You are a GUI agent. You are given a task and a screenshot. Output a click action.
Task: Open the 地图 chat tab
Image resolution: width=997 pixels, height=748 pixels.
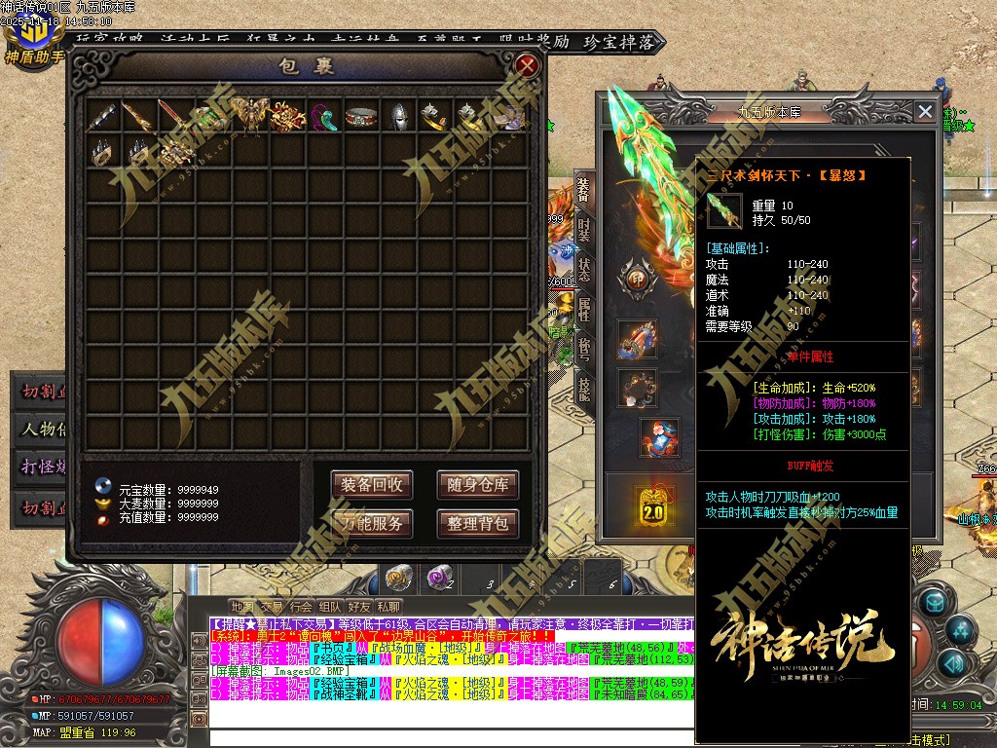(x=242, y=607)
